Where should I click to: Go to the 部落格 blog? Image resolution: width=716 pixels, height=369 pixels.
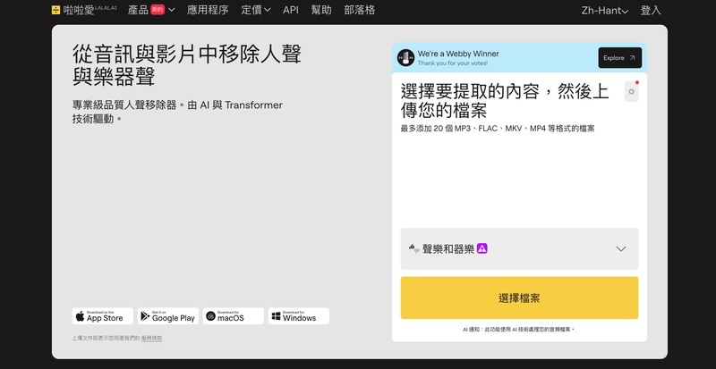point(360,10)
